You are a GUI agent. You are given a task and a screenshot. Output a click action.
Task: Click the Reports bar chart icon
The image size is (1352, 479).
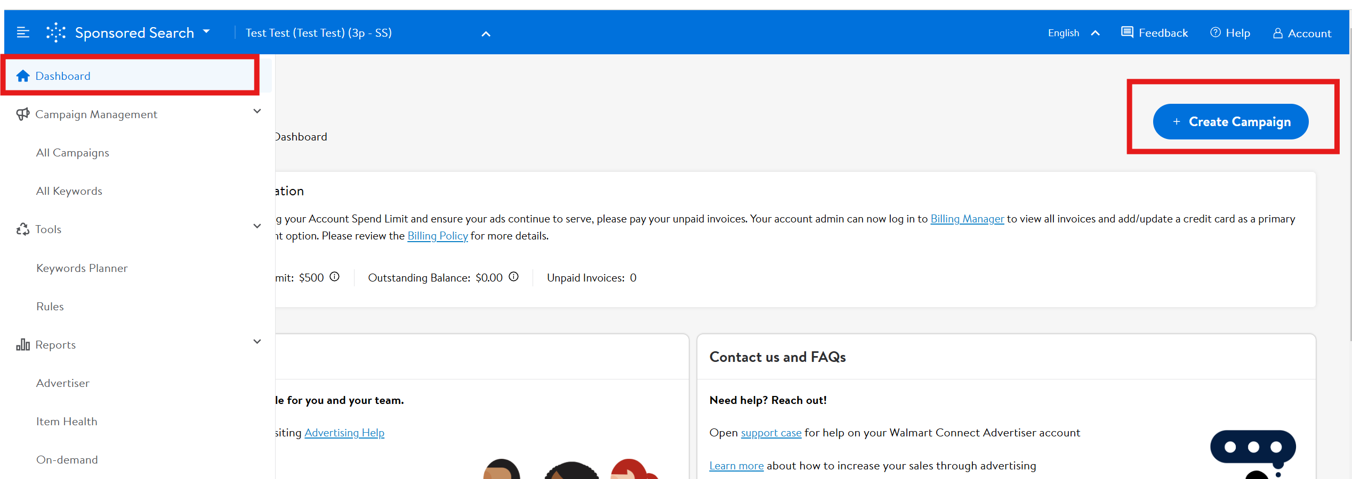[x=23, y=345]
